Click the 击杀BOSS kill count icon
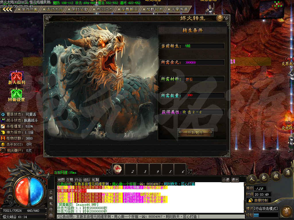This screenshot has height=220, width=294. (3, 144)
